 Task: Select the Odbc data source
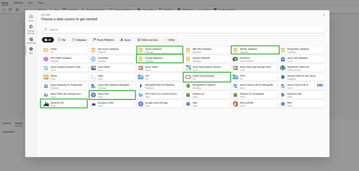click(112, 77)
